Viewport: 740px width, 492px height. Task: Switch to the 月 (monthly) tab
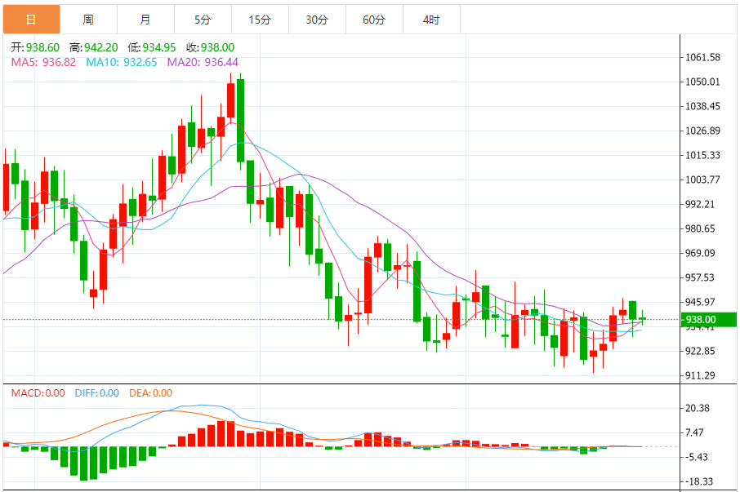click(145, 20)
